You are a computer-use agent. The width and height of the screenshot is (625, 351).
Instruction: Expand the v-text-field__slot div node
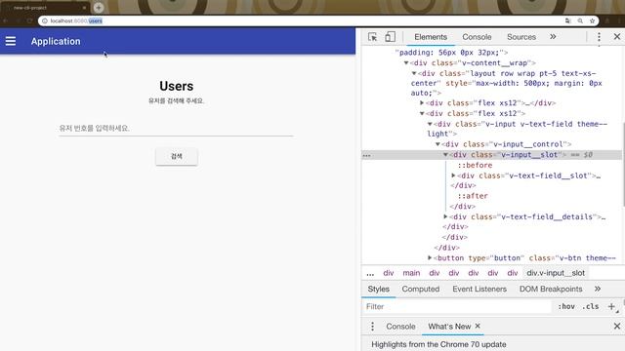pos(453,175)
